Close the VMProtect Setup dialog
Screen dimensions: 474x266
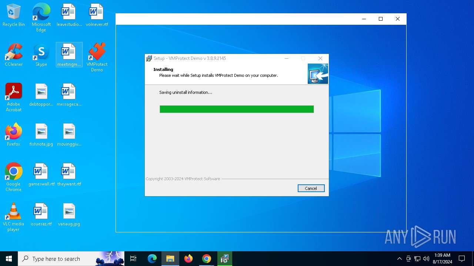point(320,58)
